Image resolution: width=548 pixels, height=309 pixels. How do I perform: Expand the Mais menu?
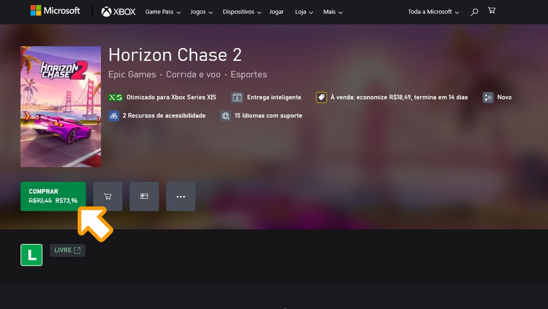pos(332,12)
